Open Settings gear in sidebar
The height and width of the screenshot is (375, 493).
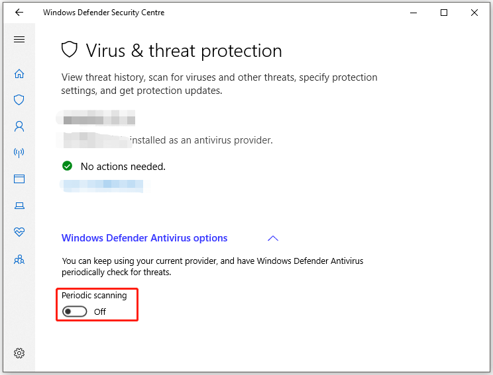coord(19,353)
